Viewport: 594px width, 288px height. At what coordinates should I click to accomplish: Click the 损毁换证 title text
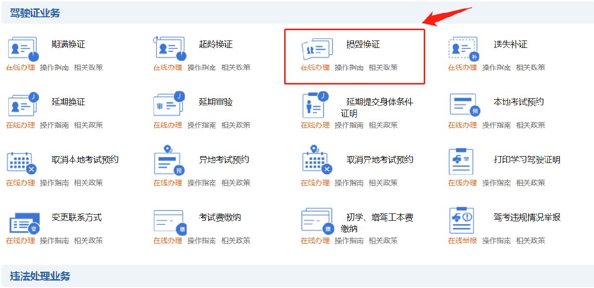tap(363, 44)
